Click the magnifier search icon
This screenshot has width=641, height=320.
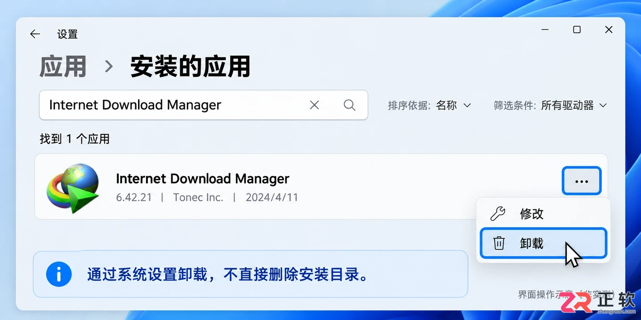coord(350,105)
